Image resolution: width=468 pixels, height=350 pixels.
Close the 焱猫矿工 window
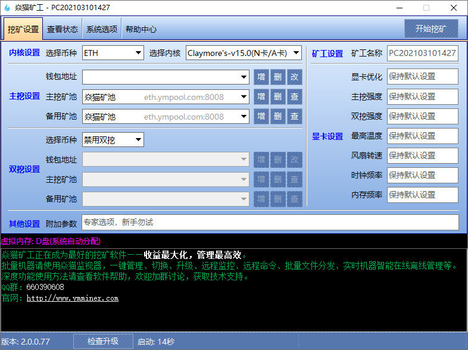point(454,8)
